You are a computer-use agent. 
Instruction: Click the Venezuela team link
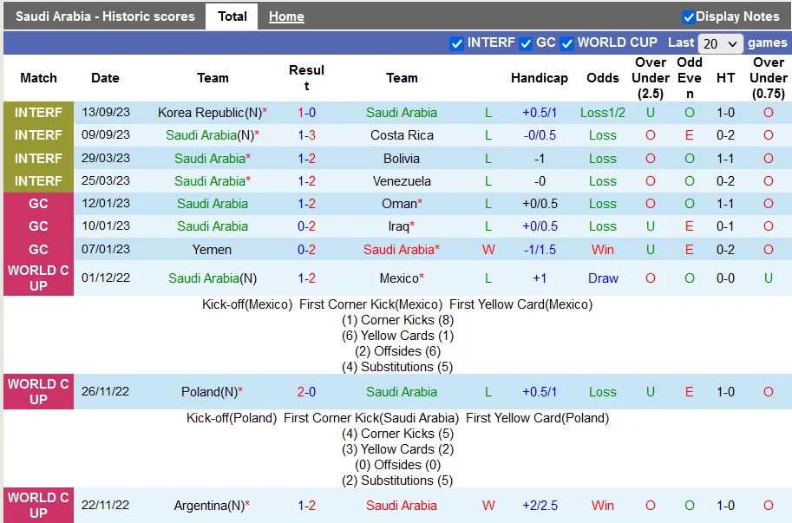[402, 180]
